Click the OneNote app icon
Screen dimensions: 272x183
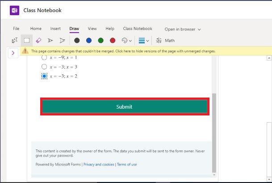(x=14, y=10)
